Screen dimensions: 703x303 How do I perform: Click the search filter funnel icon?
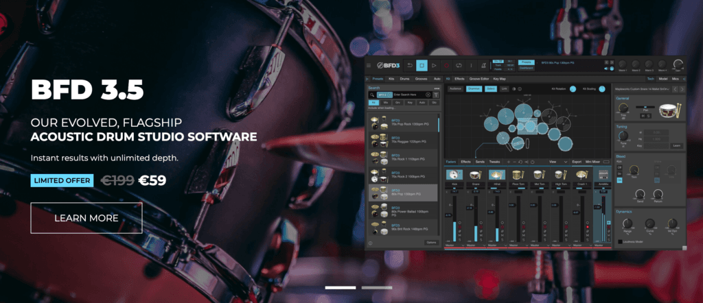[436, 95]
